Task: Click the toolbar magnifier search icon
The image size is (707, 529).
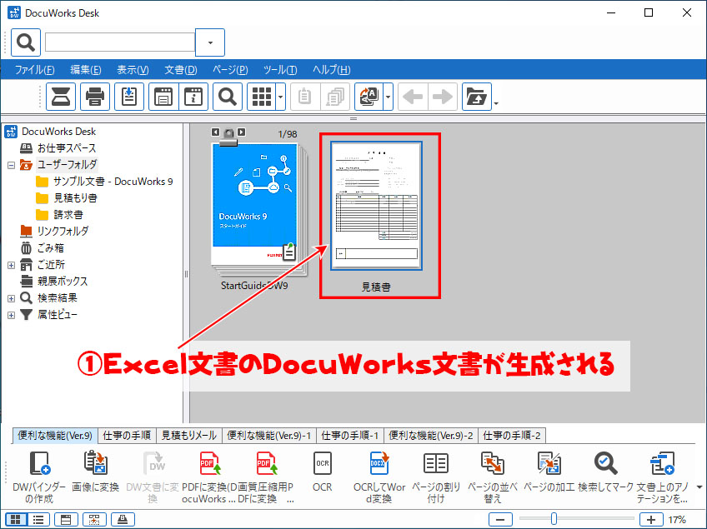Action: 228,97
